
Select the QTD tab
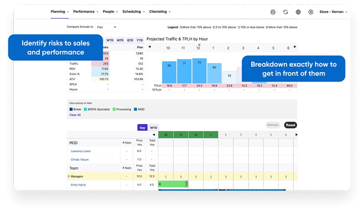130,40
